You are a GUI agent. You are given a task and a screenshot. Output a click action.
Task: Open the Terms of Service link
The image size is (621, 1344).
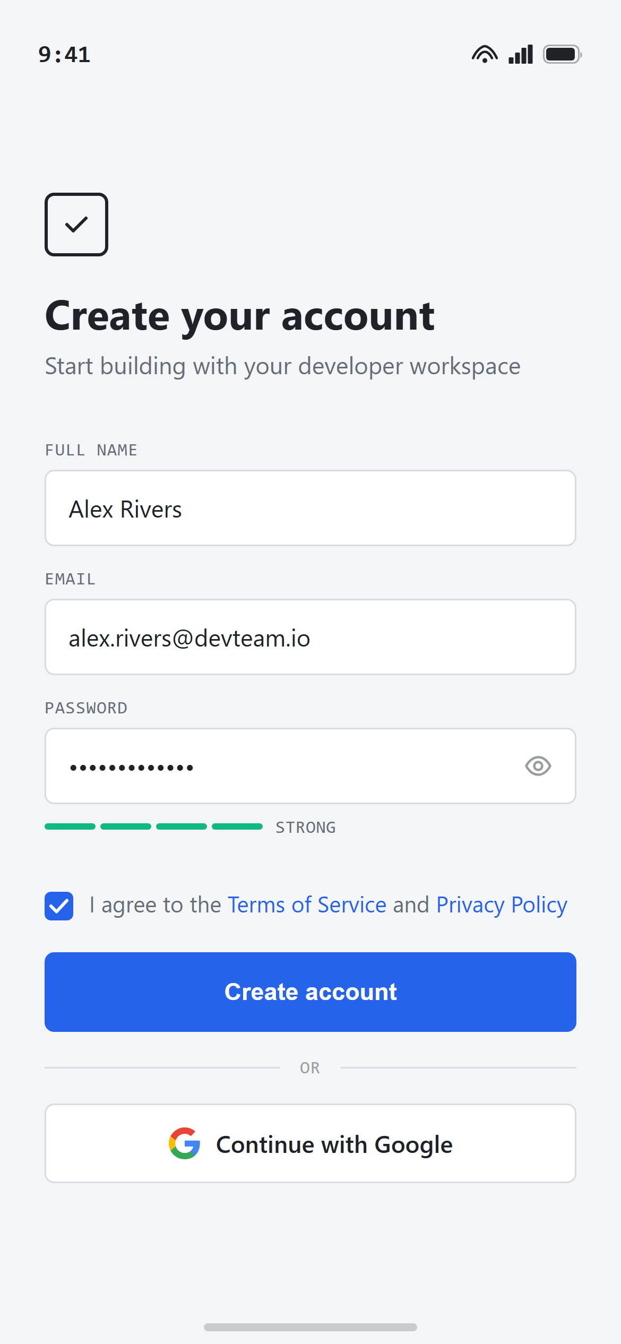pyautogui.click(x=307, y=905)
